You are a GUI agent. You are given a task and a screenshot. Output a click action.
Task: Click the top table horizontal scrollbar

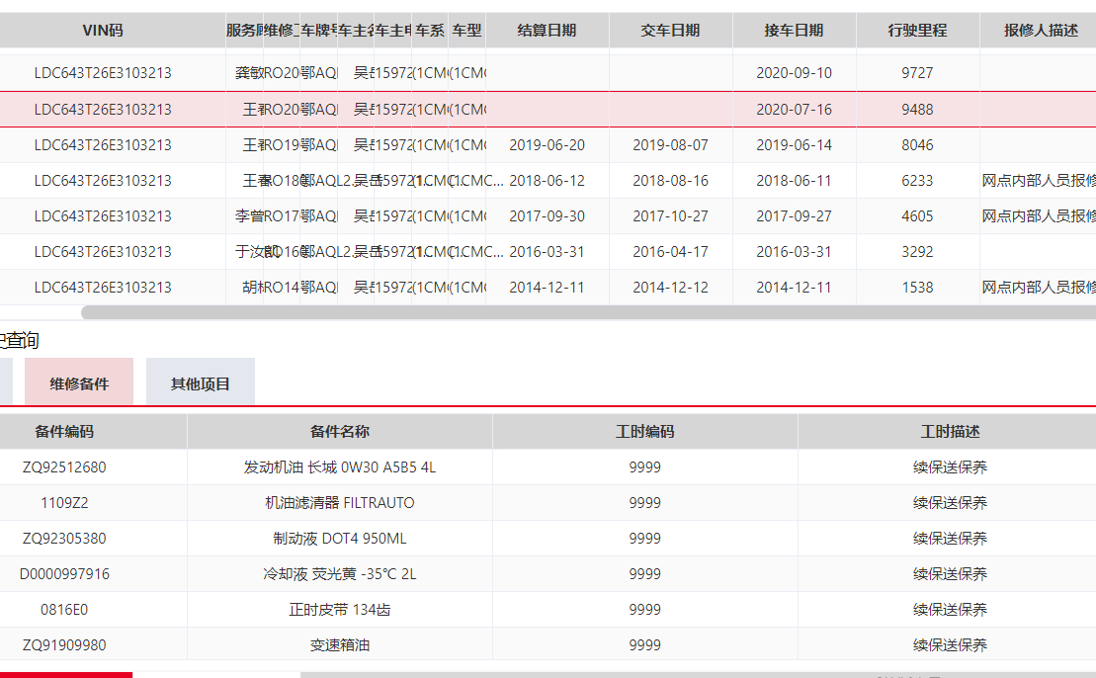click(589, 312)
